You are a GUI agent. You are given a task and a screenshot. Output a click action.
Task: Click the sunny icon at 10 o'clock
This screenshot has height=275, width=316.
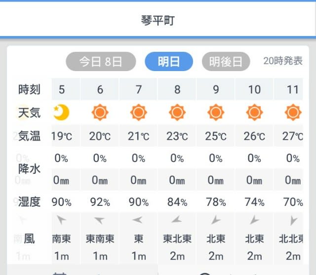[x=254, y=112]
